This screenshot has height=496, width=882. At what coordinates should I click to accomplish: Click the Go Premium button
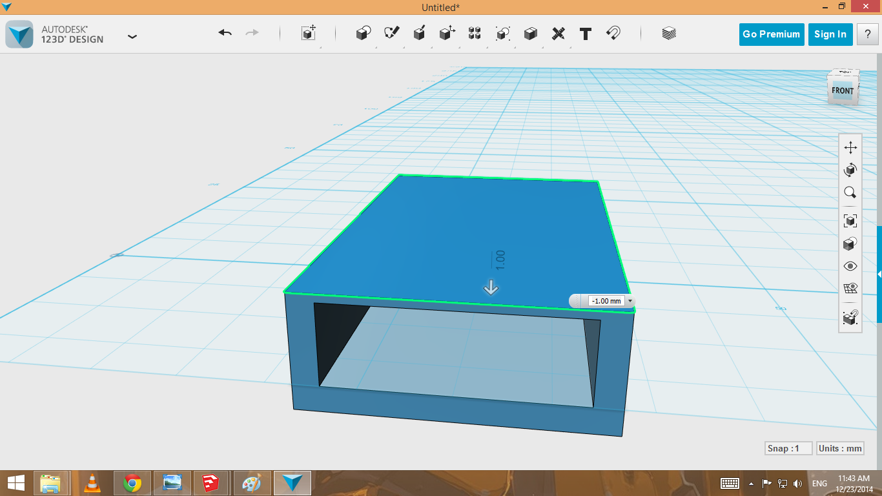[771, 34]
